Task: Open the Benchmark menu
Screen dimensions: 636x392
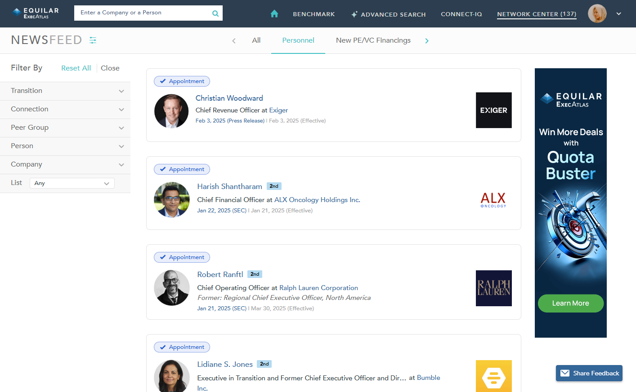Action: (x=314, y=14)
